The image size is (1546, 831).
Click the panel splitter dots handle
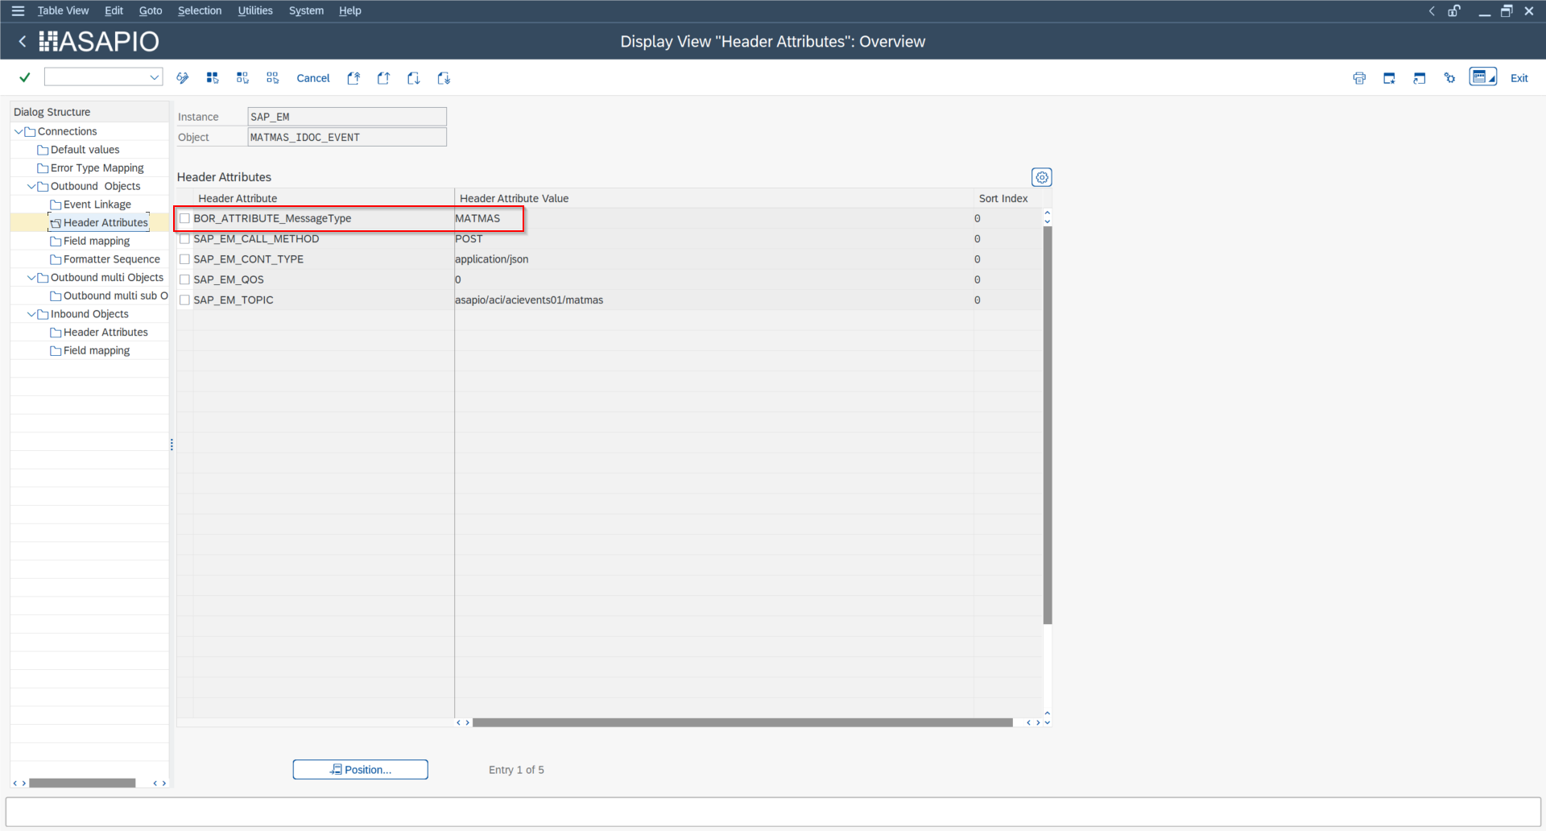(x=172, y=444)
